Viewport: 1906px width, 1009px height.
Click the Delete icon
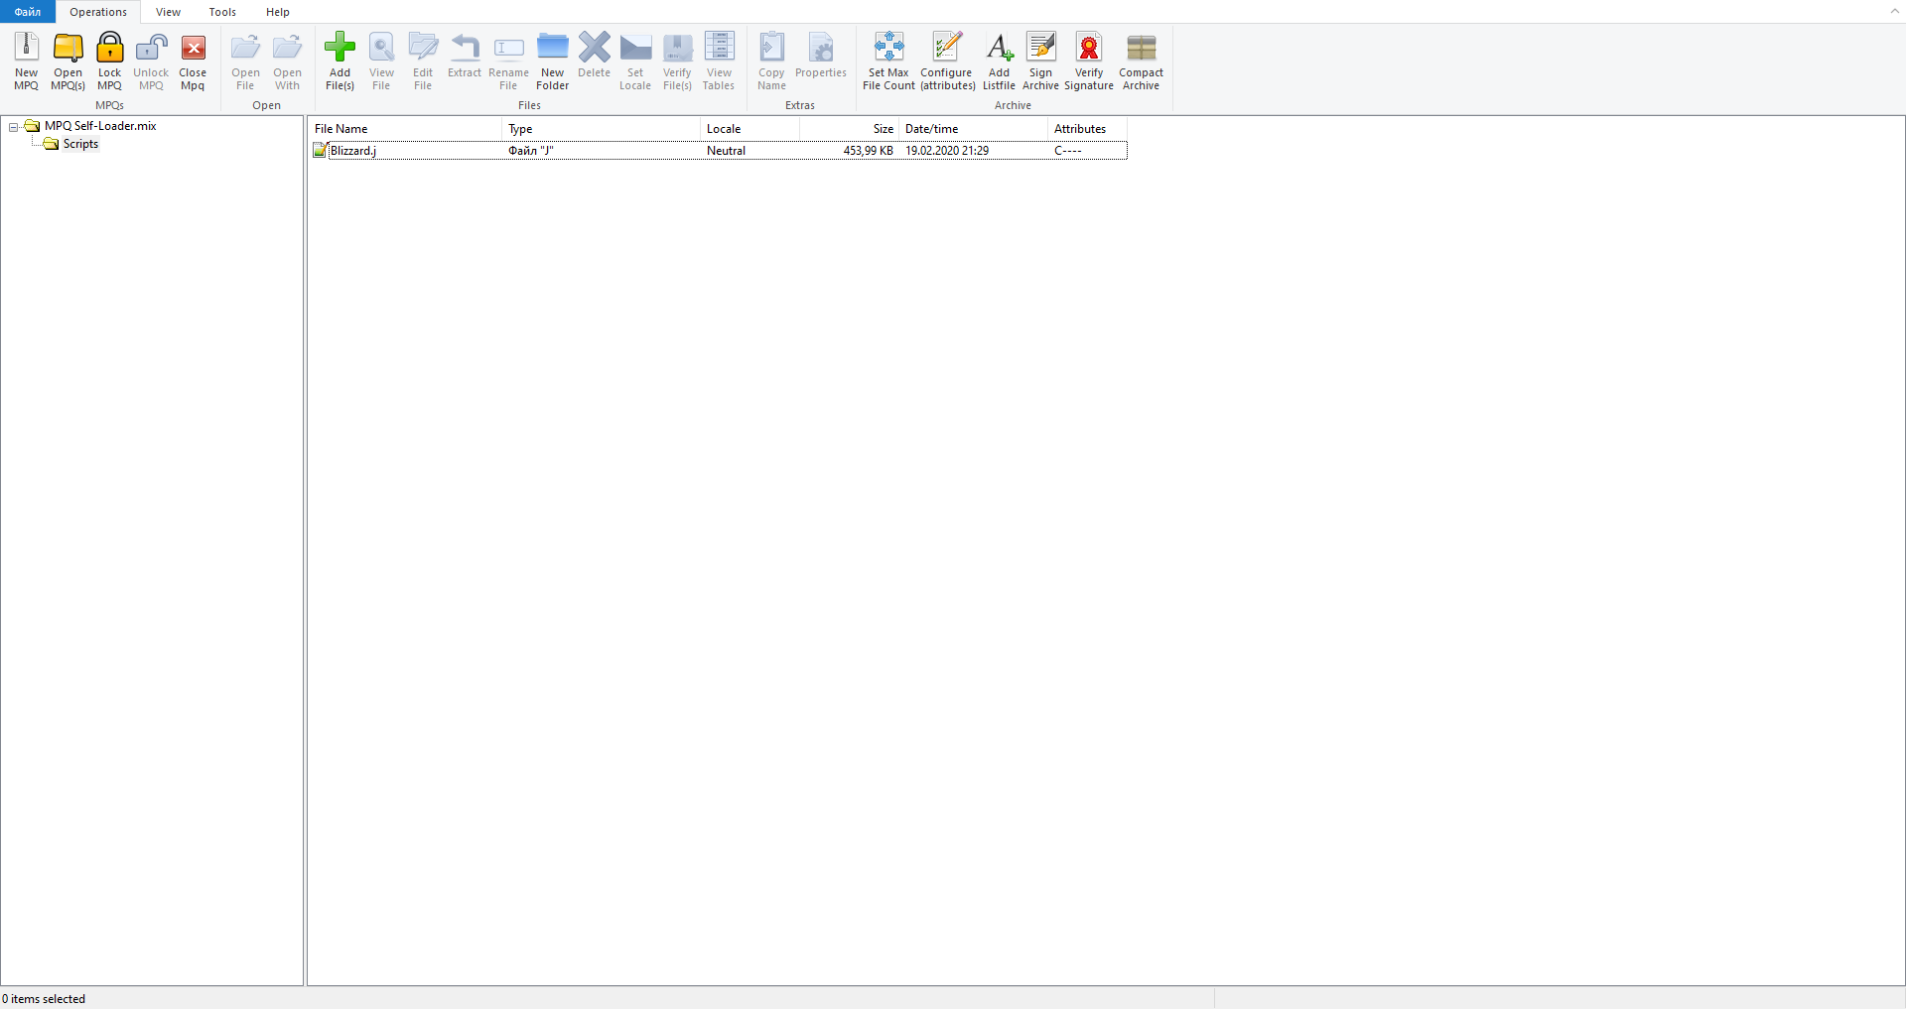(x=594, y=56)
